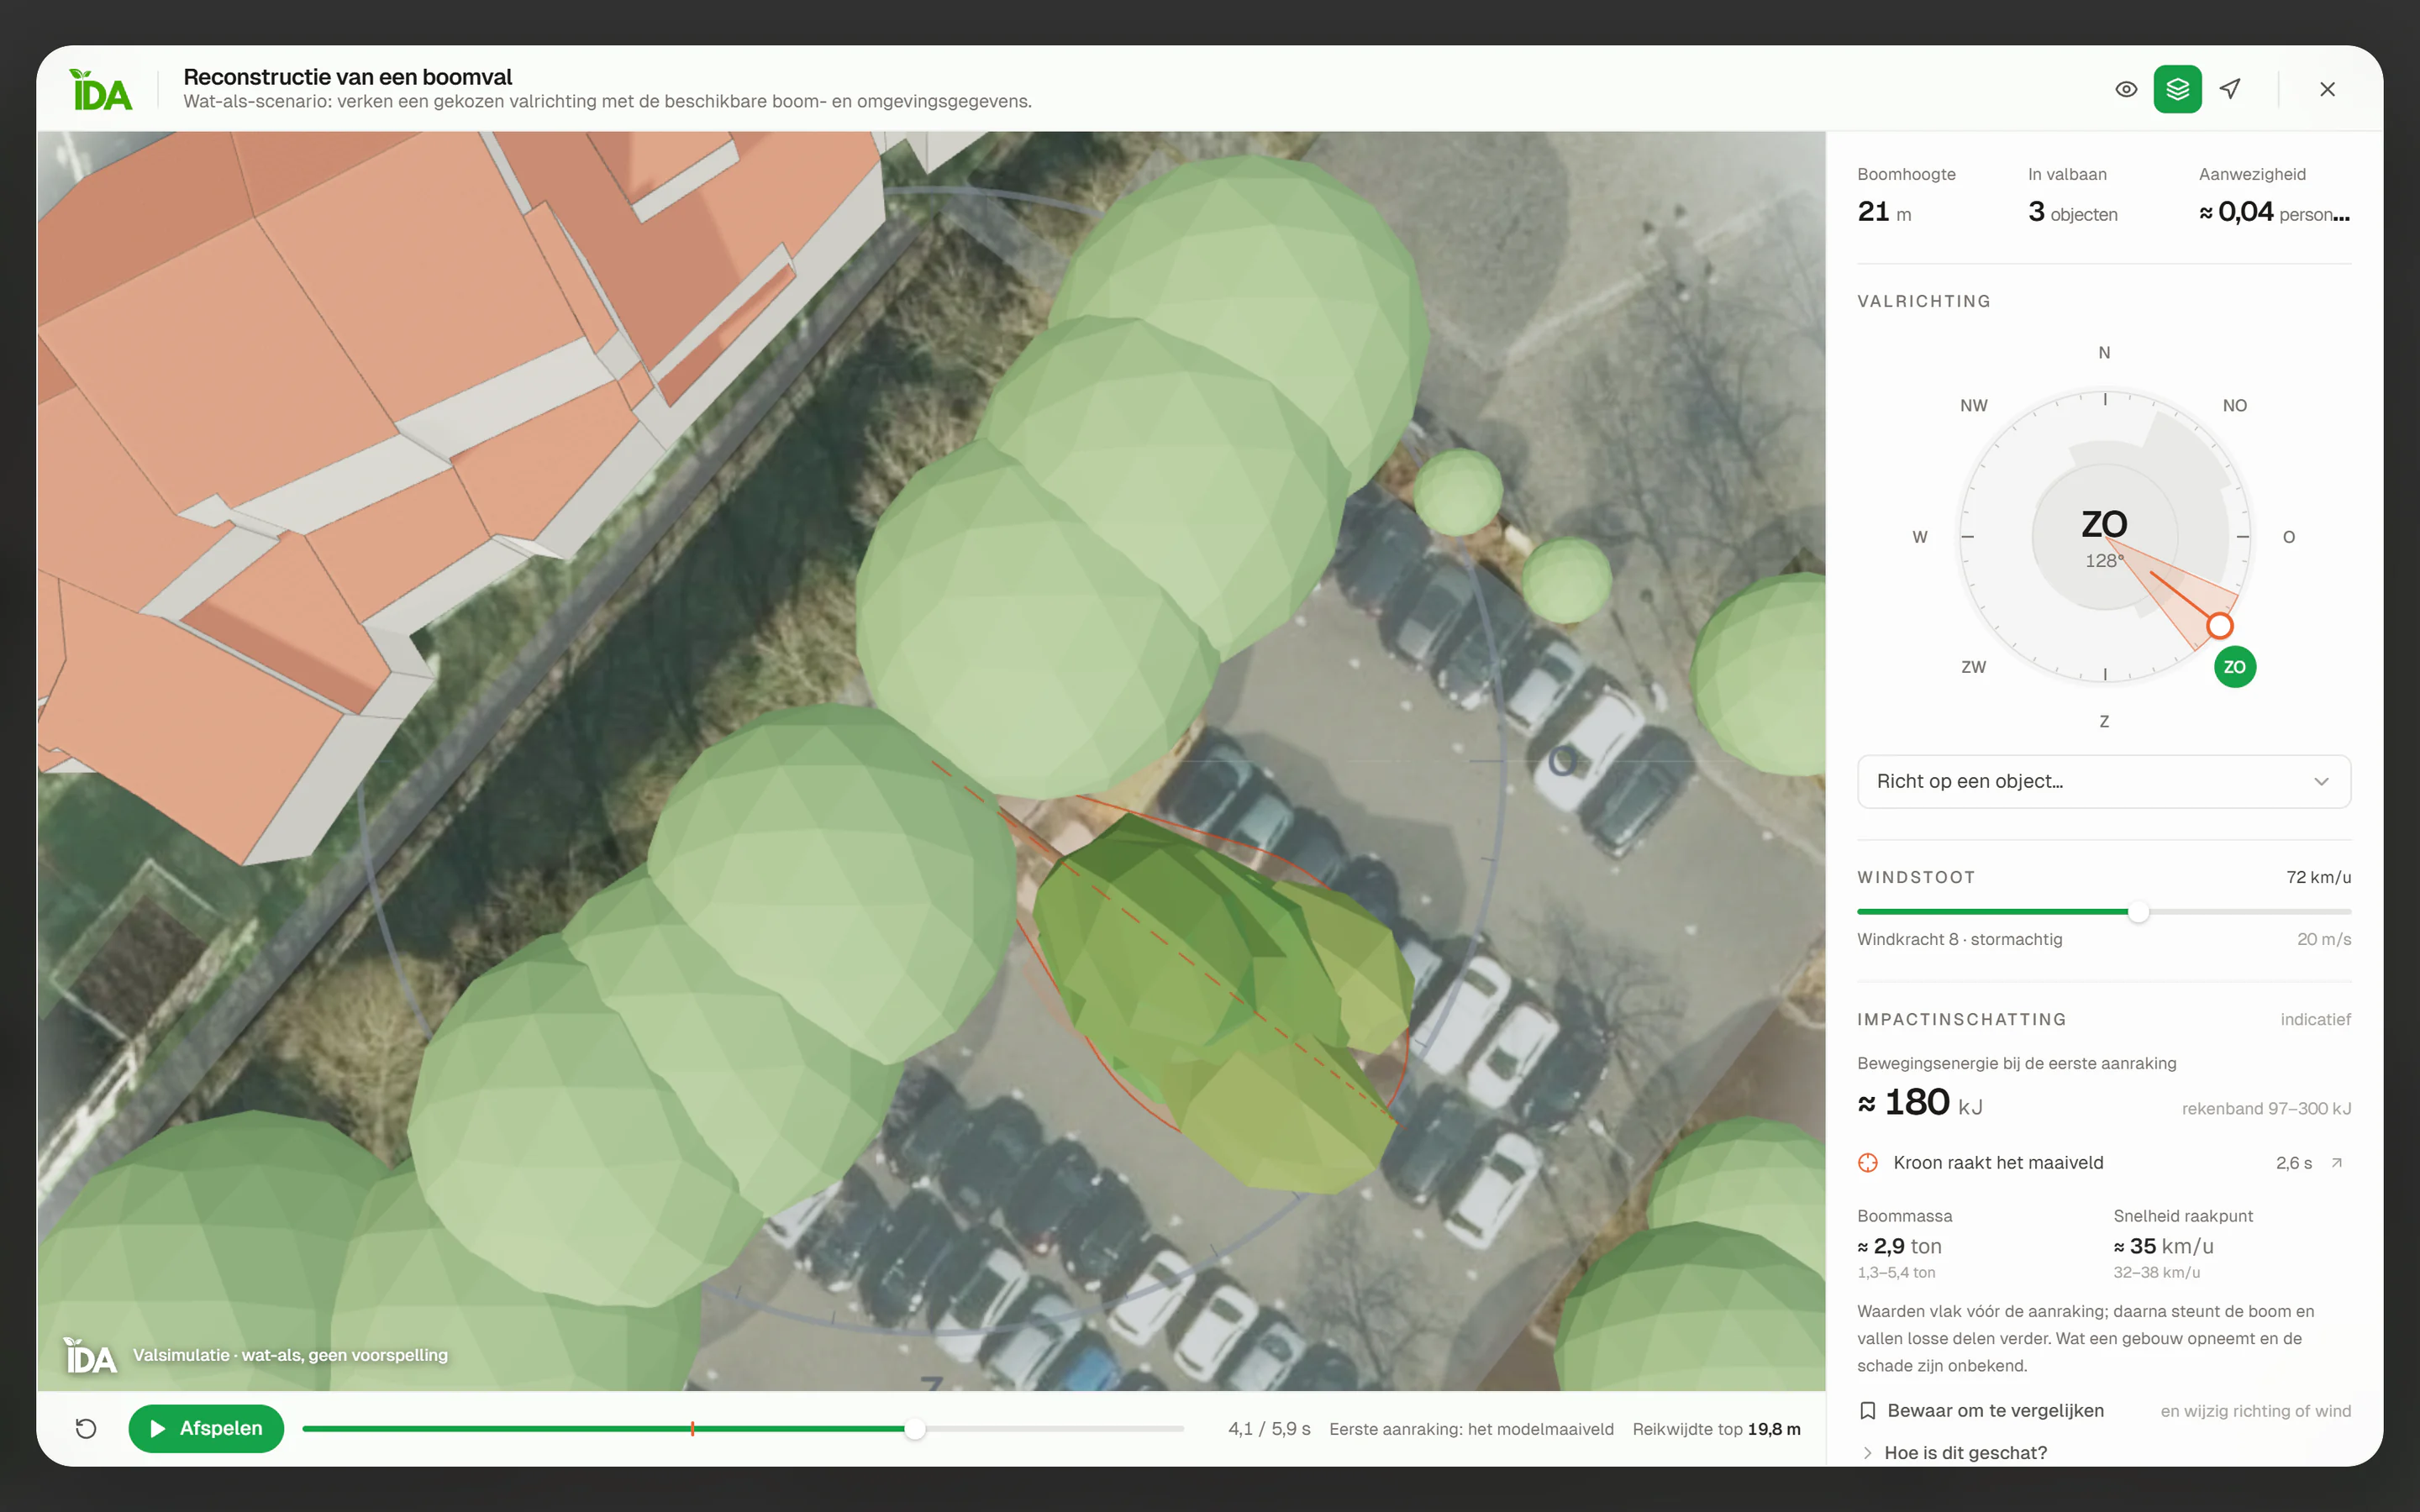Play the simulation with Afspelen button

(206, 1428)
